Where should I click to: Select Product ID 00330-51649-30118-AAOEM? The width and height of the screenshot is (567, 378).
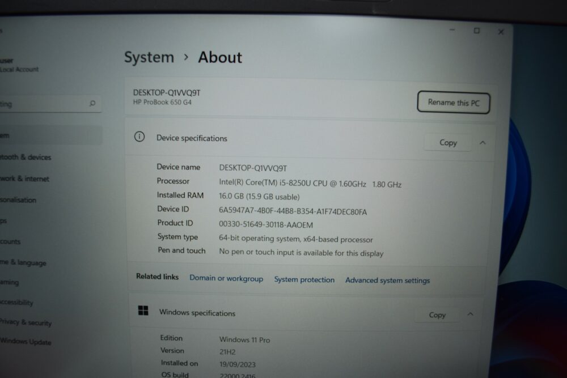(x=266, y=224)
